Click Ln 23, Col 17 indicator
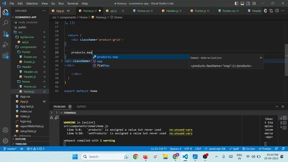 [158, 149]
